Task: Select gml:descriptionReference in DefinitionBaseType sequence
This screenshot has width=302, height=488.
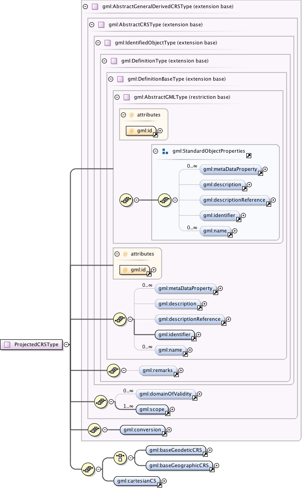Action: point(190,319)
